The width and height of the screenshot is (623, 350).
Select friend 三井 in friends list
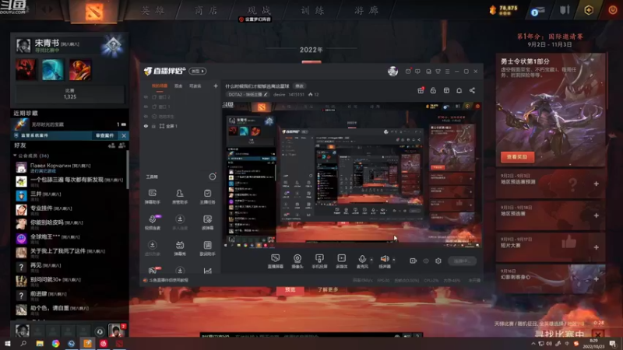coord(69,196)
